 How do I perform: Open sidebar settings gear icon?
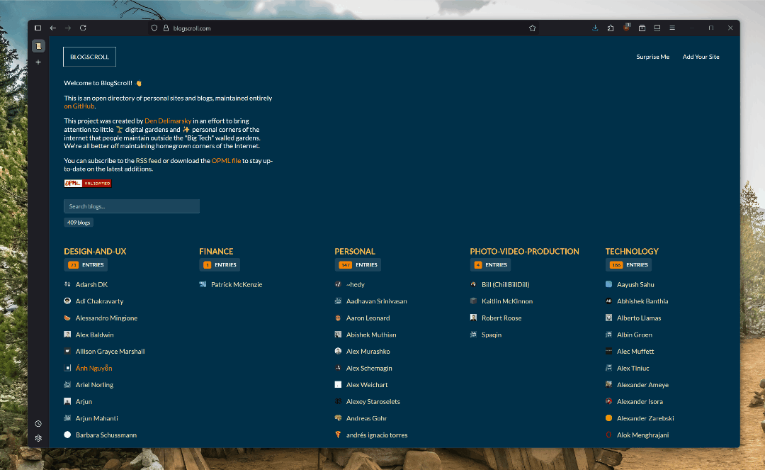38,438
